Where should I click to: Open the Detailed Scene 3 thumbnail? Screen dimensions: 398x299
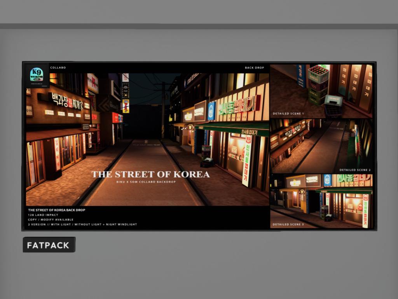coord(321,201)
